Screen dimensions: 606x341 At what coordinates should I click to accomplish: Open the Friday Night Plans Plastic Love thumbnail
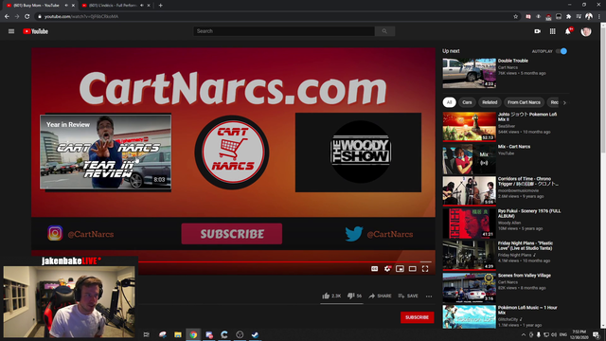tap(470, 255)
